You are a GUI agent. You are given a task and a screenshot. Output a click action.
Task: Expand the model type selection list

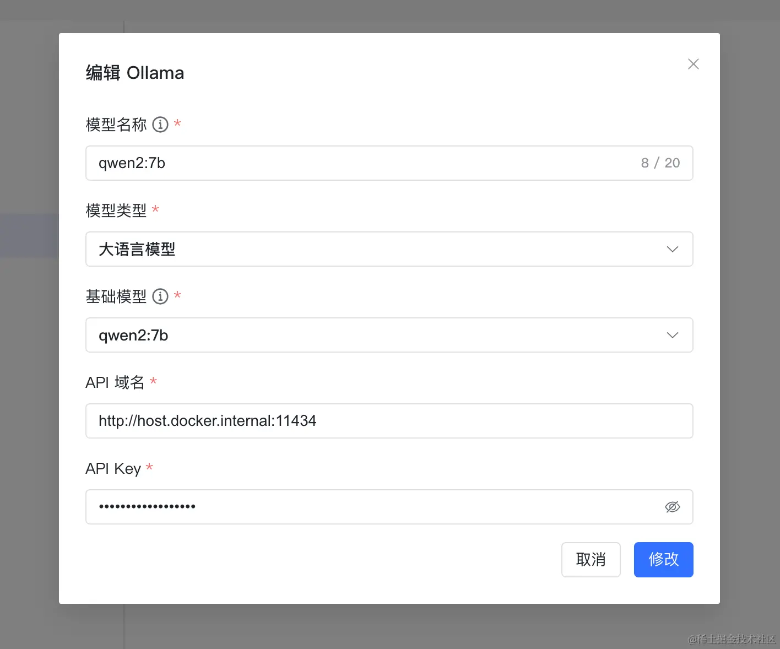[x=389, y=249]
